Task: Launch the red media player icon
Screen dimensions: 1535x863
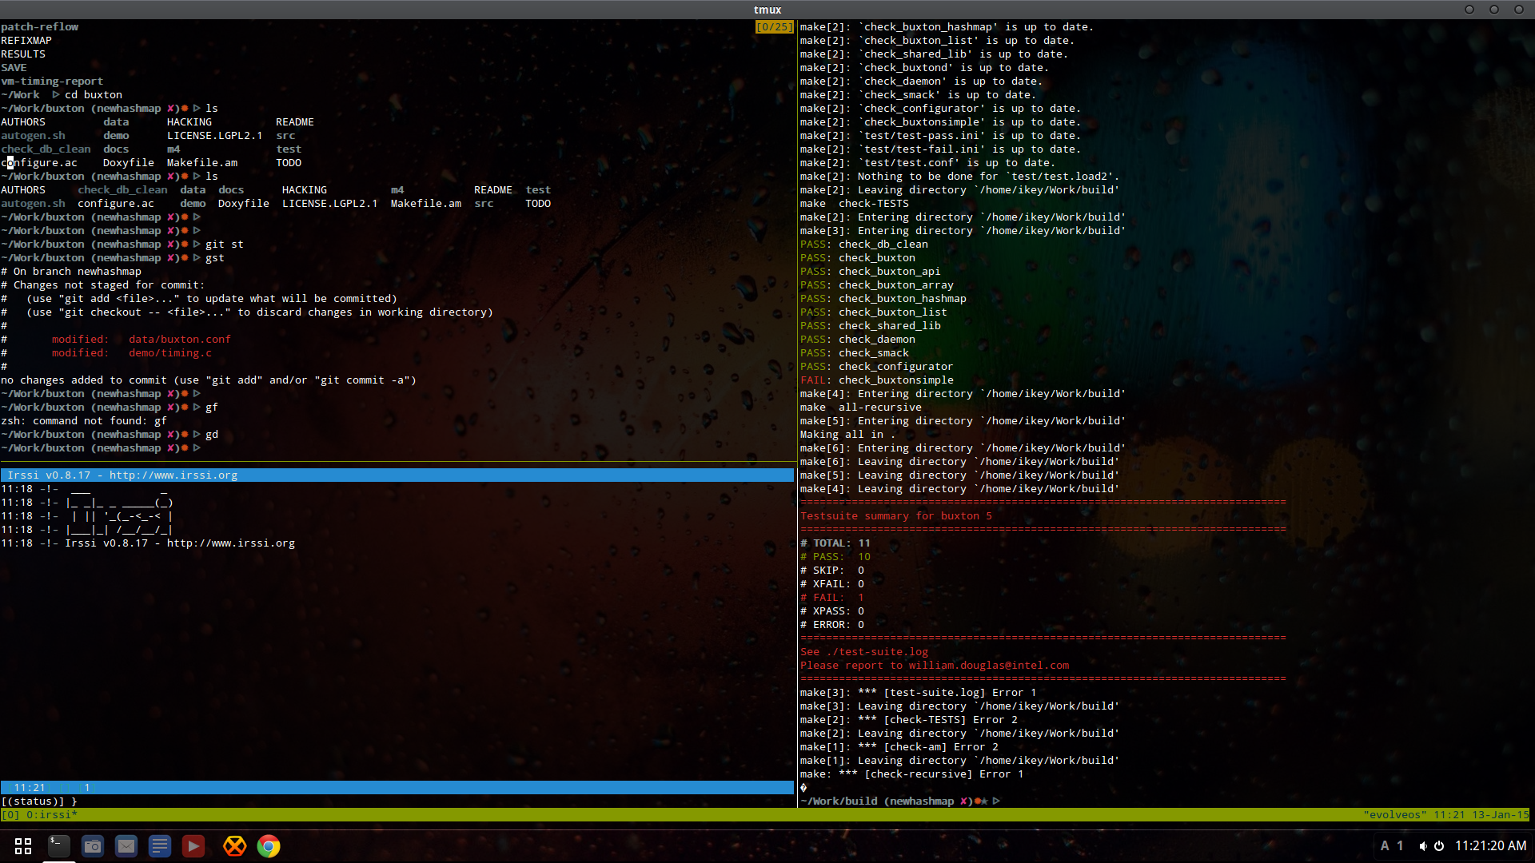Action: [x=193, y=845]
